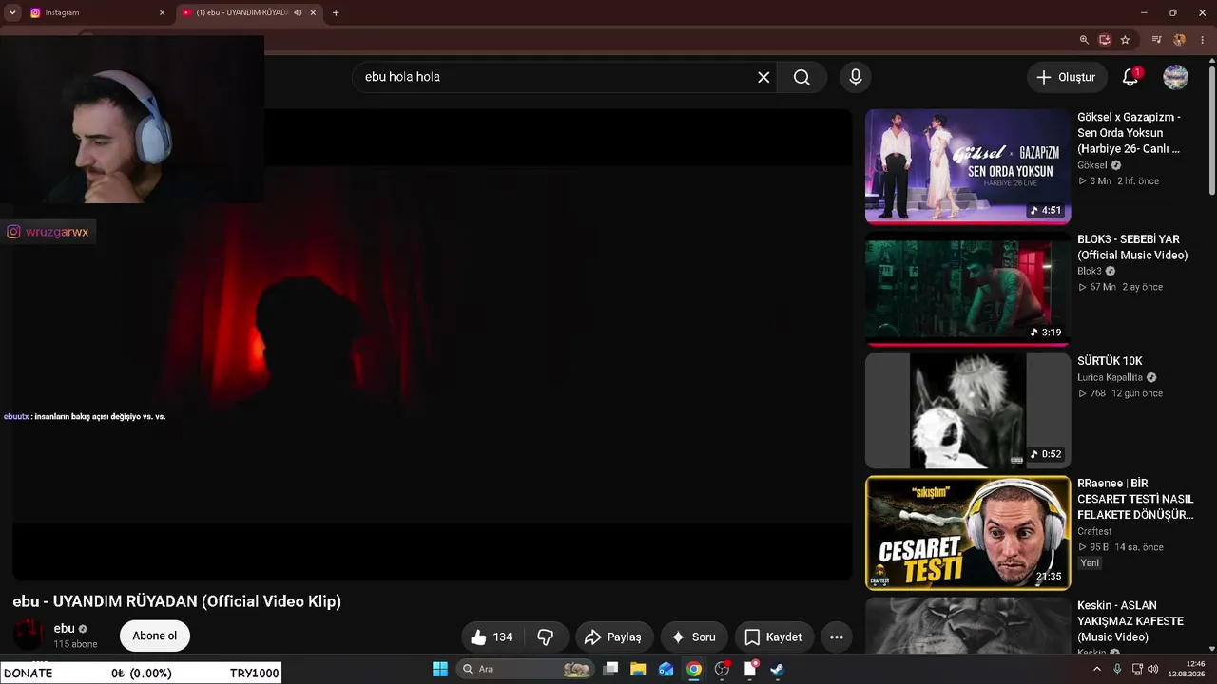Click the '115 abone' subscriber count
This screenshot has width=1217, height=684.
[75, 644]
